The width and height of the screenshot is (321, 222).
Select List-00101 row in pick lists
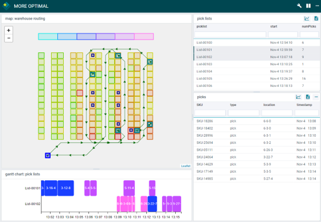click(256, 50)
